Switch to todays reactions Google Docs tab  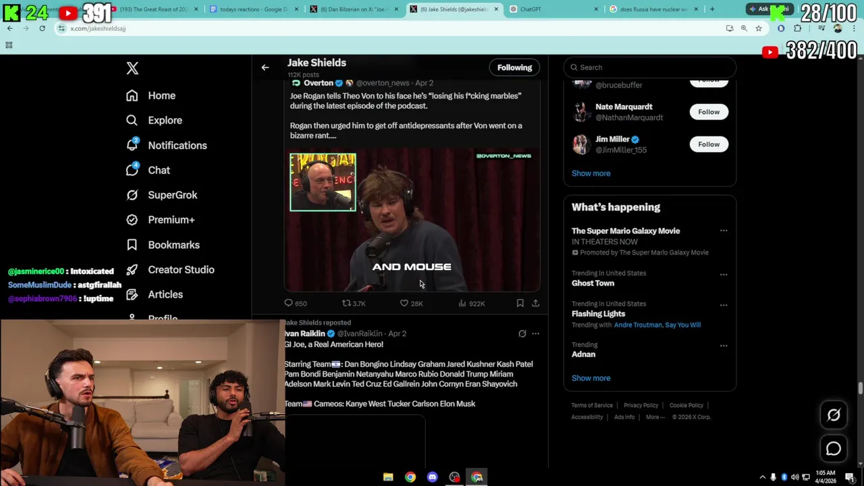click(254, 9)
